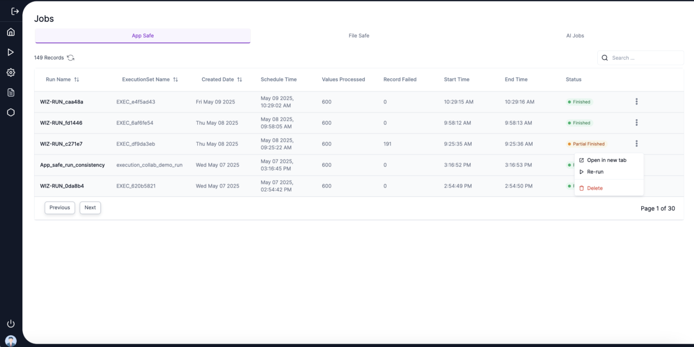The height and width of the screenshot is (347, 694).
Task: Open actions menu for WIZ-RUN_fd1446
Action: (x=636, y=123)
